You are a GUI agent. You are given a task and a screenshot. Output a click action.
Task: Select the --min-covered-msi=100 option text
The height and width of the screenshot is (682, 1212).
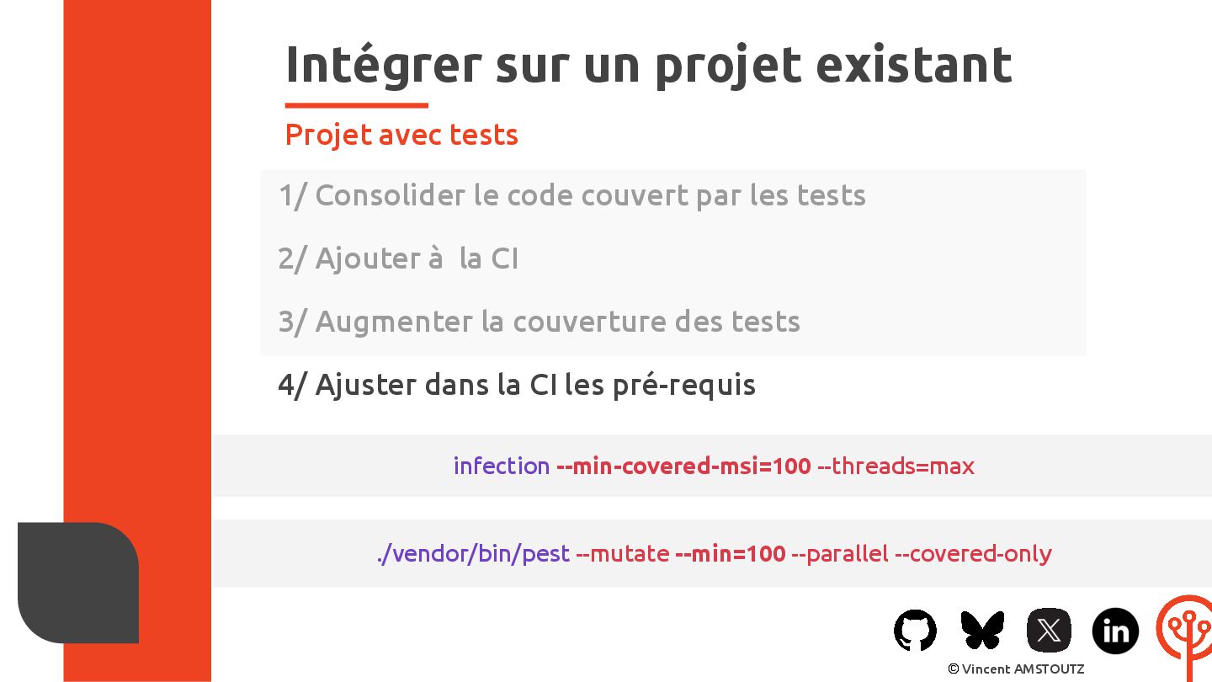pyautogui.click(x=683, y=466)
